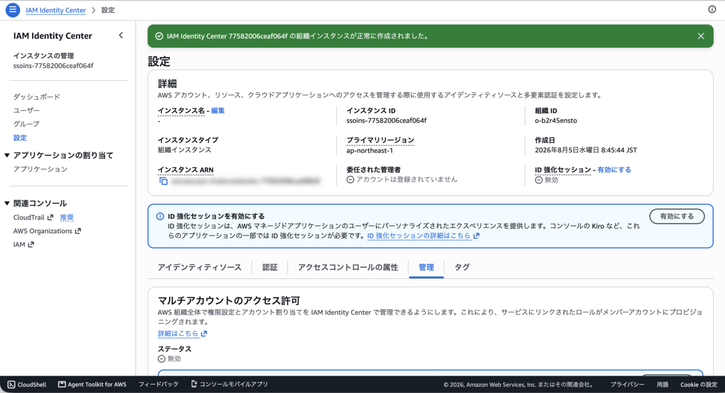This screenshot has width=725, height=393.
Task: Open the hamburger navigation menu
Action: pyautogui.click(x=13, y=10)
